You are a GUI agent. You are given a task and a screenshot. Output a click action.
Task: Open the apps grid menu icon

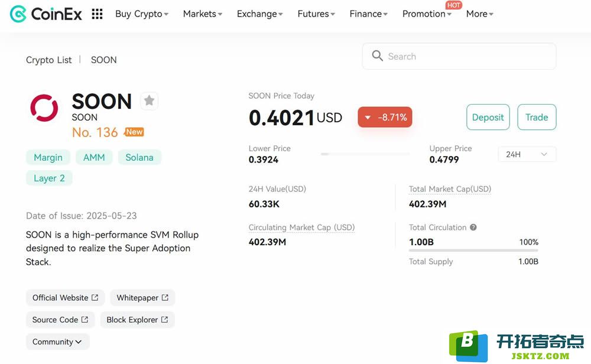tap(98, 14)
